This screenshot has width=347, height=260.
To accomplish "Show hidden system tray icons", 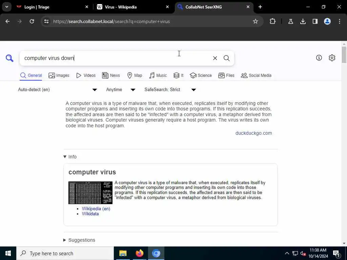I will [x=287, y=253].
